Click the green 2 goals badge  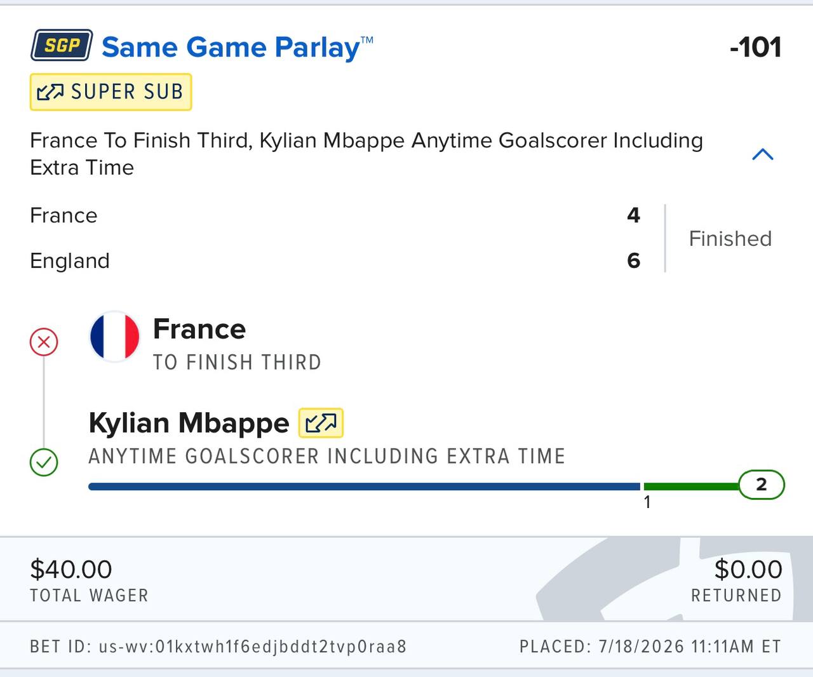coord(762,485)
